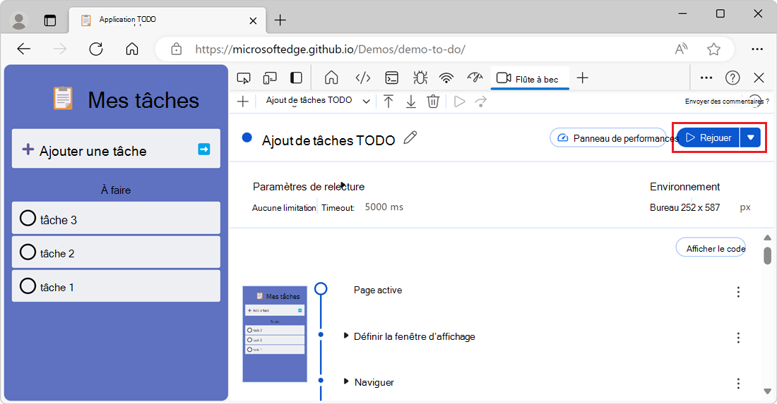Click browser back arrow

(x=24, y=49)
